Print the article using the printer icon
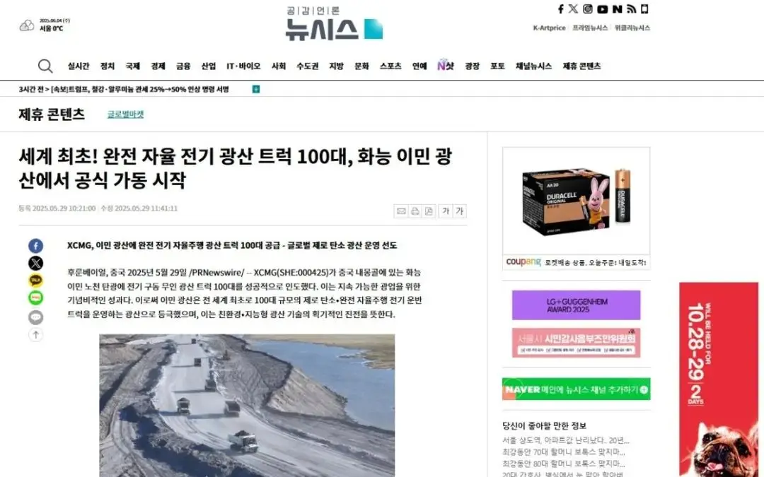The height and width of the screenshot is (477, 764). pyautogui.click(x=415, y=211)
